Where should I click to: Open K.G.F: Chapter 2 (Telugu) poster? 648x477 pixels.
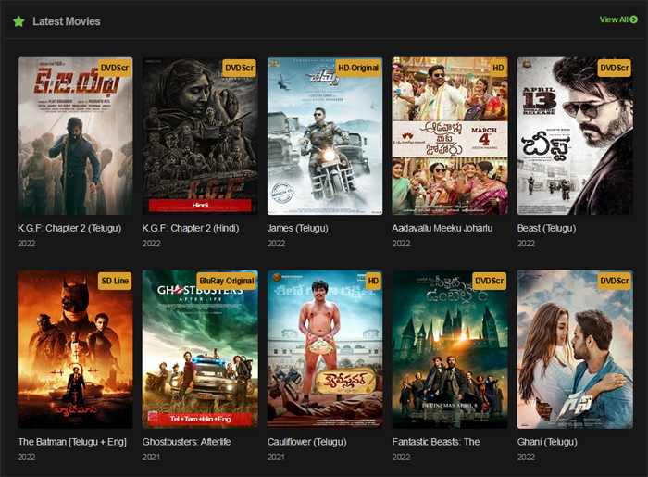[75, 136]
